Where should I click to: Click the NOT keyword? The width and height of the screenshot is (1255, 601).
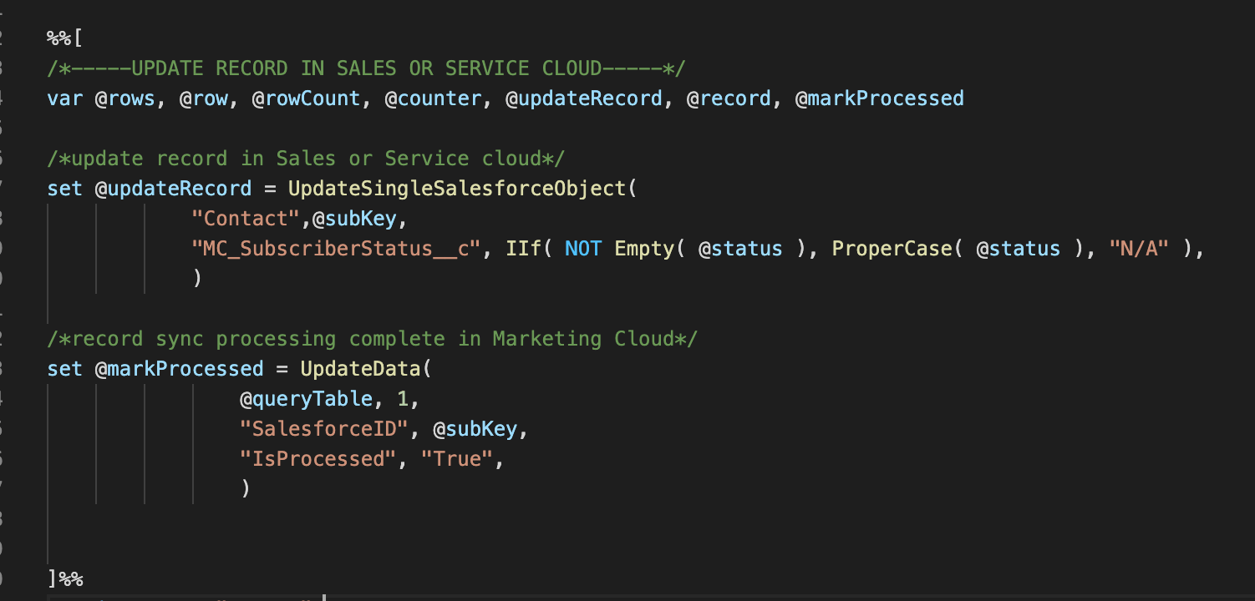pyautogui.click(x=582, y=249)
